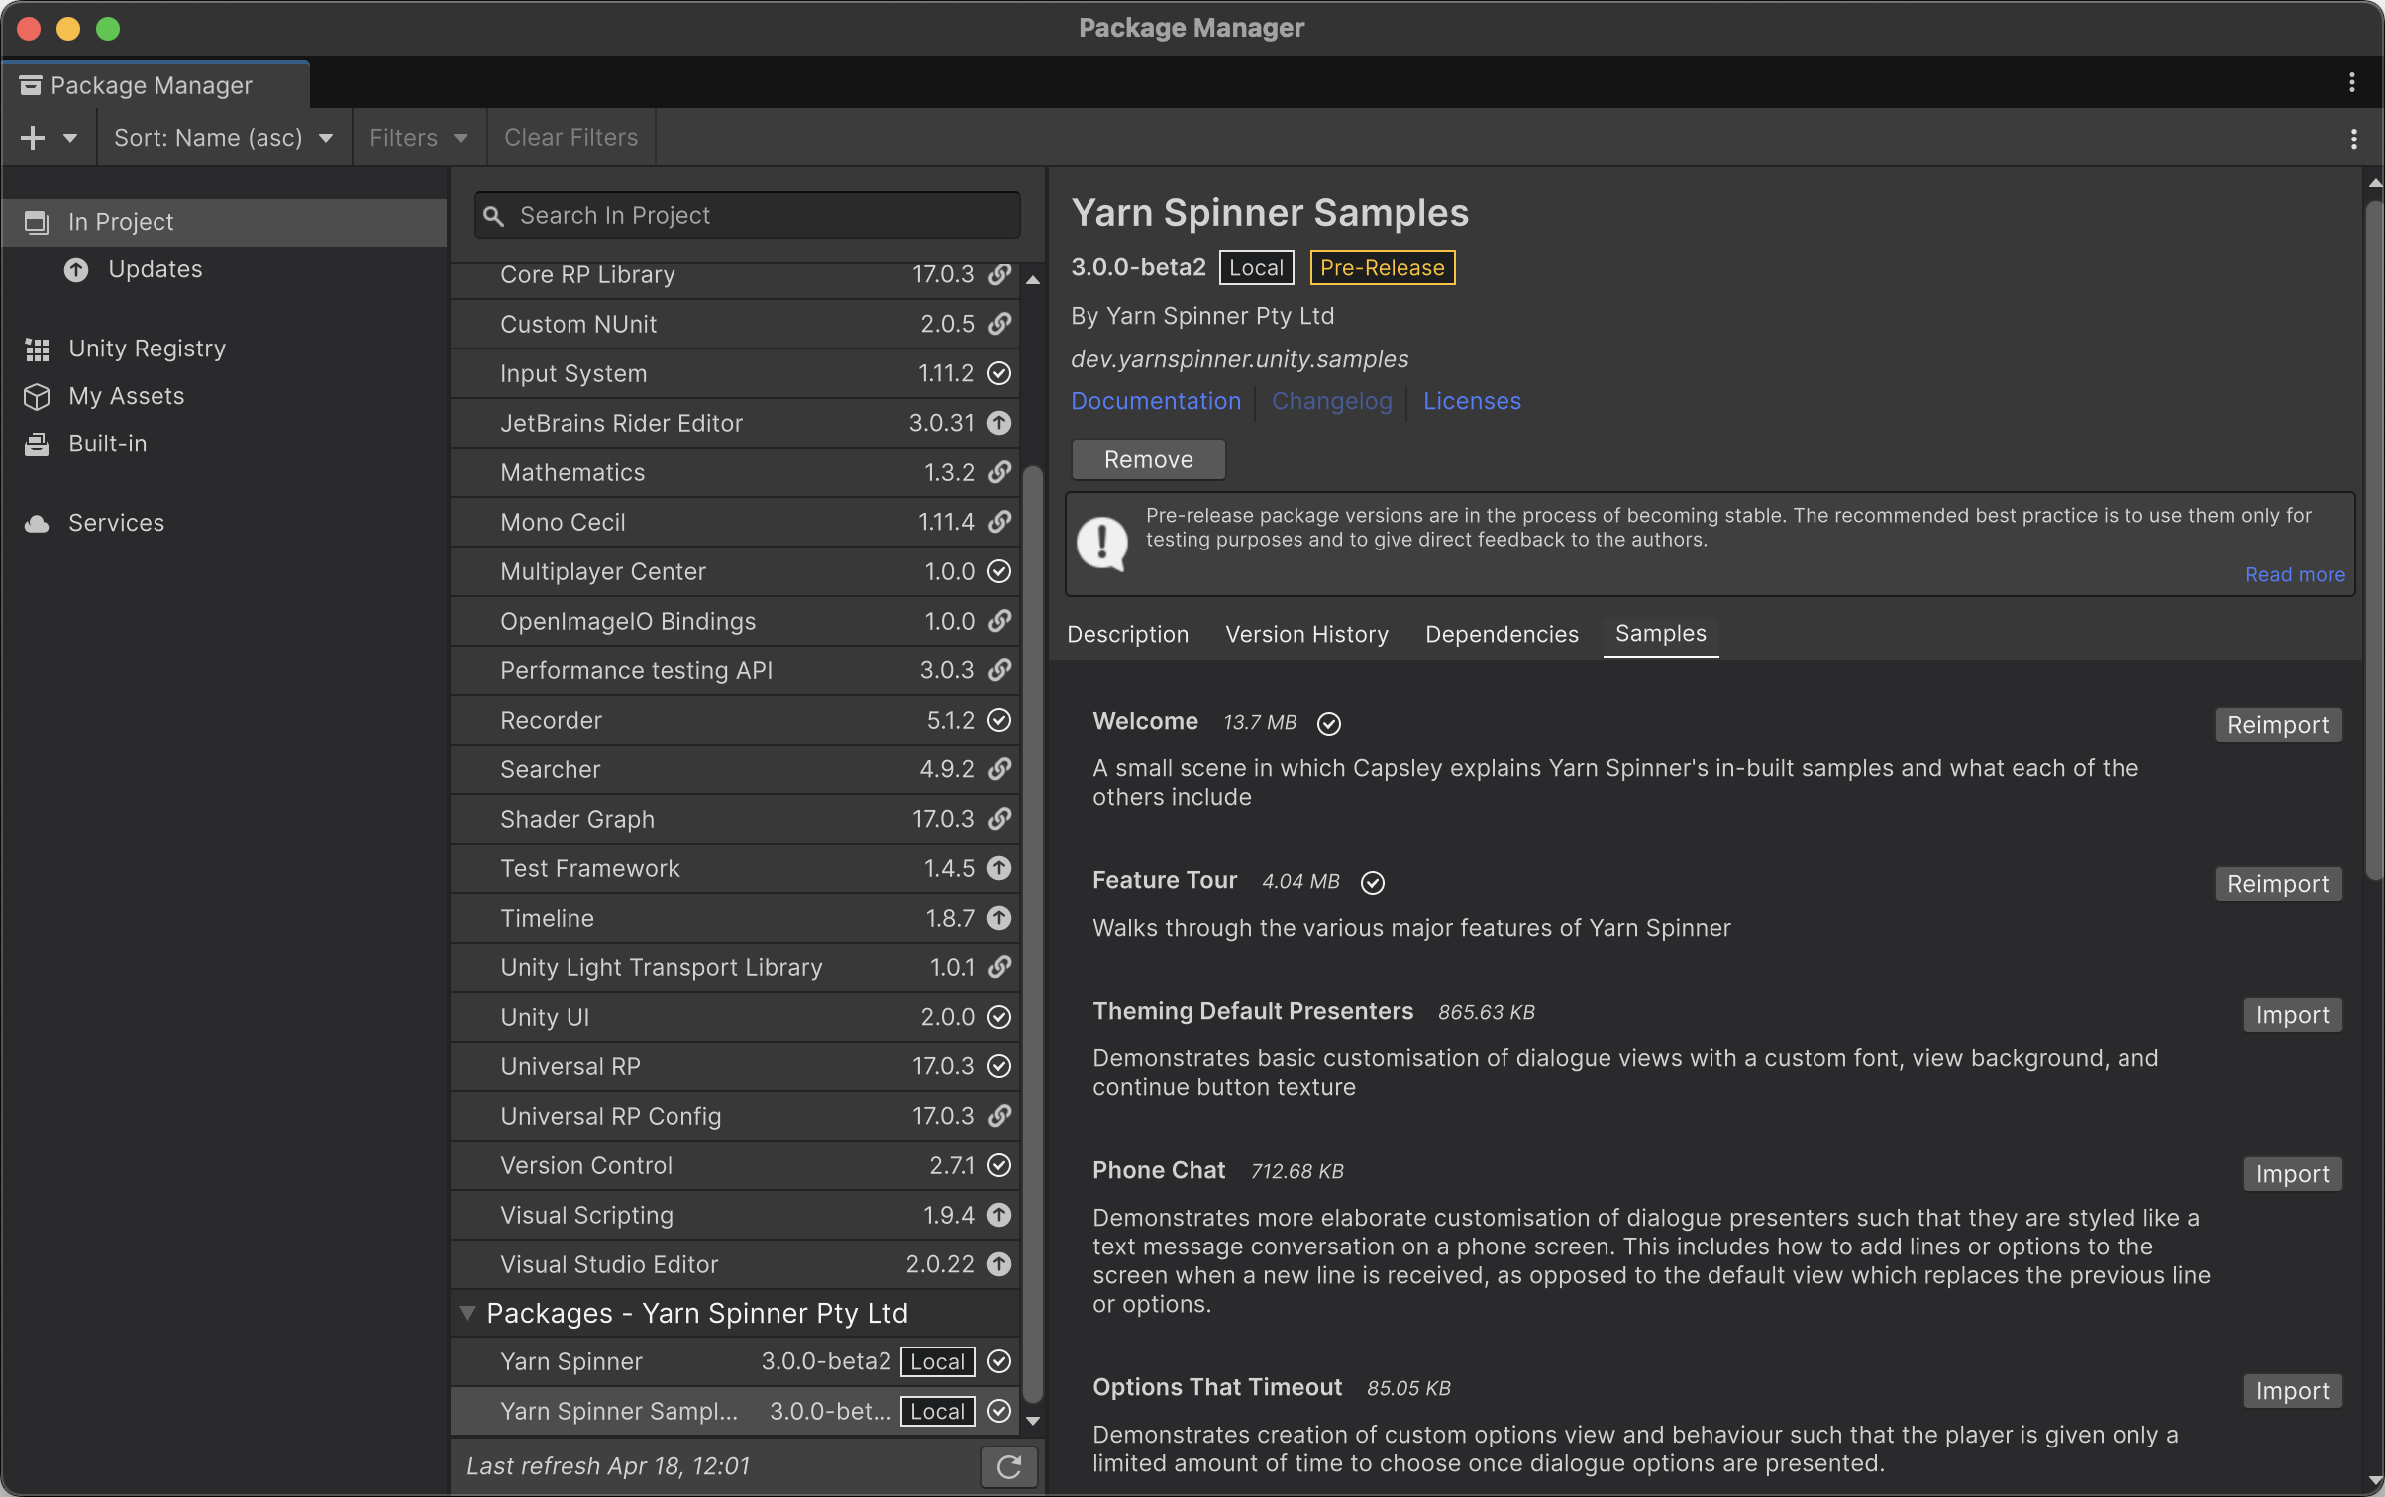Click the My Assets cube icon
This screenshot has width=2385, height=1497.
tap(37, 396)
